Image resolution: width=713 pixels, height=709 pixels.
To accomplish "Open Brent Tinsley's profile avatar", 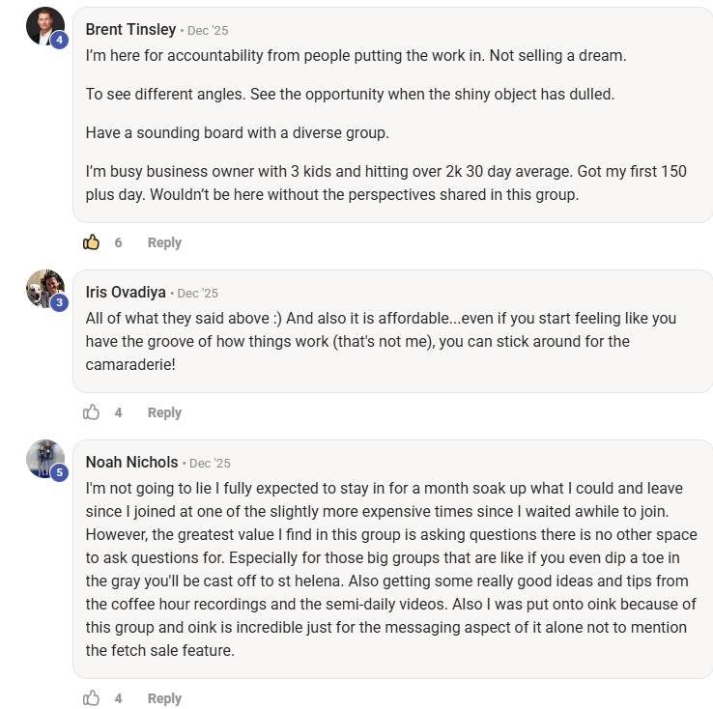I will [45, 26].
